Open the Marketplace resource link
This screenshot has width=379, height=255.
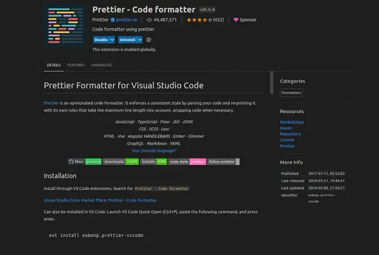[x=292, y=122]
